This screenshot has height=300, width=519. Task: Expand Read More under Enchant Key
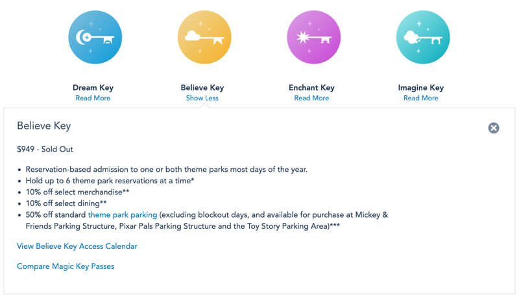[311, 98]
